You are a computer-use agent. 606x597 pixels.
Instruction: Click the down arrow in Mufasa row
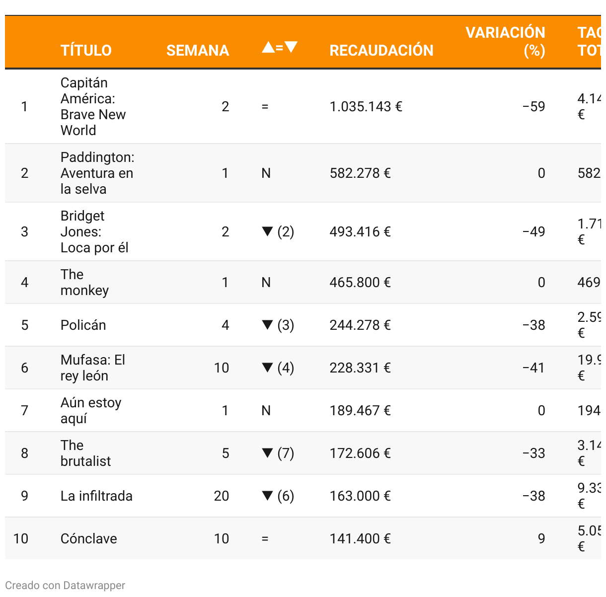(x=267, y=368)
